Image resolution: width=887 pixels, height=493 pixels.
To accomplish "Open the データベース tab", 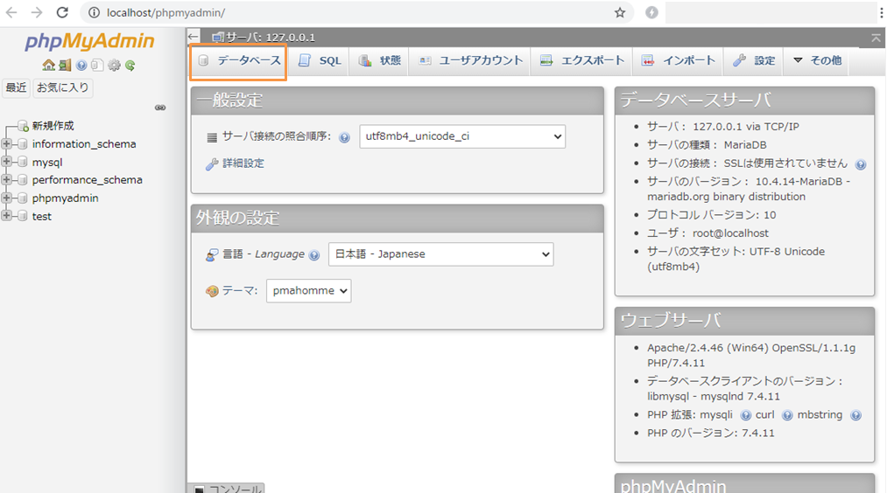I will (x=239, y=60).
